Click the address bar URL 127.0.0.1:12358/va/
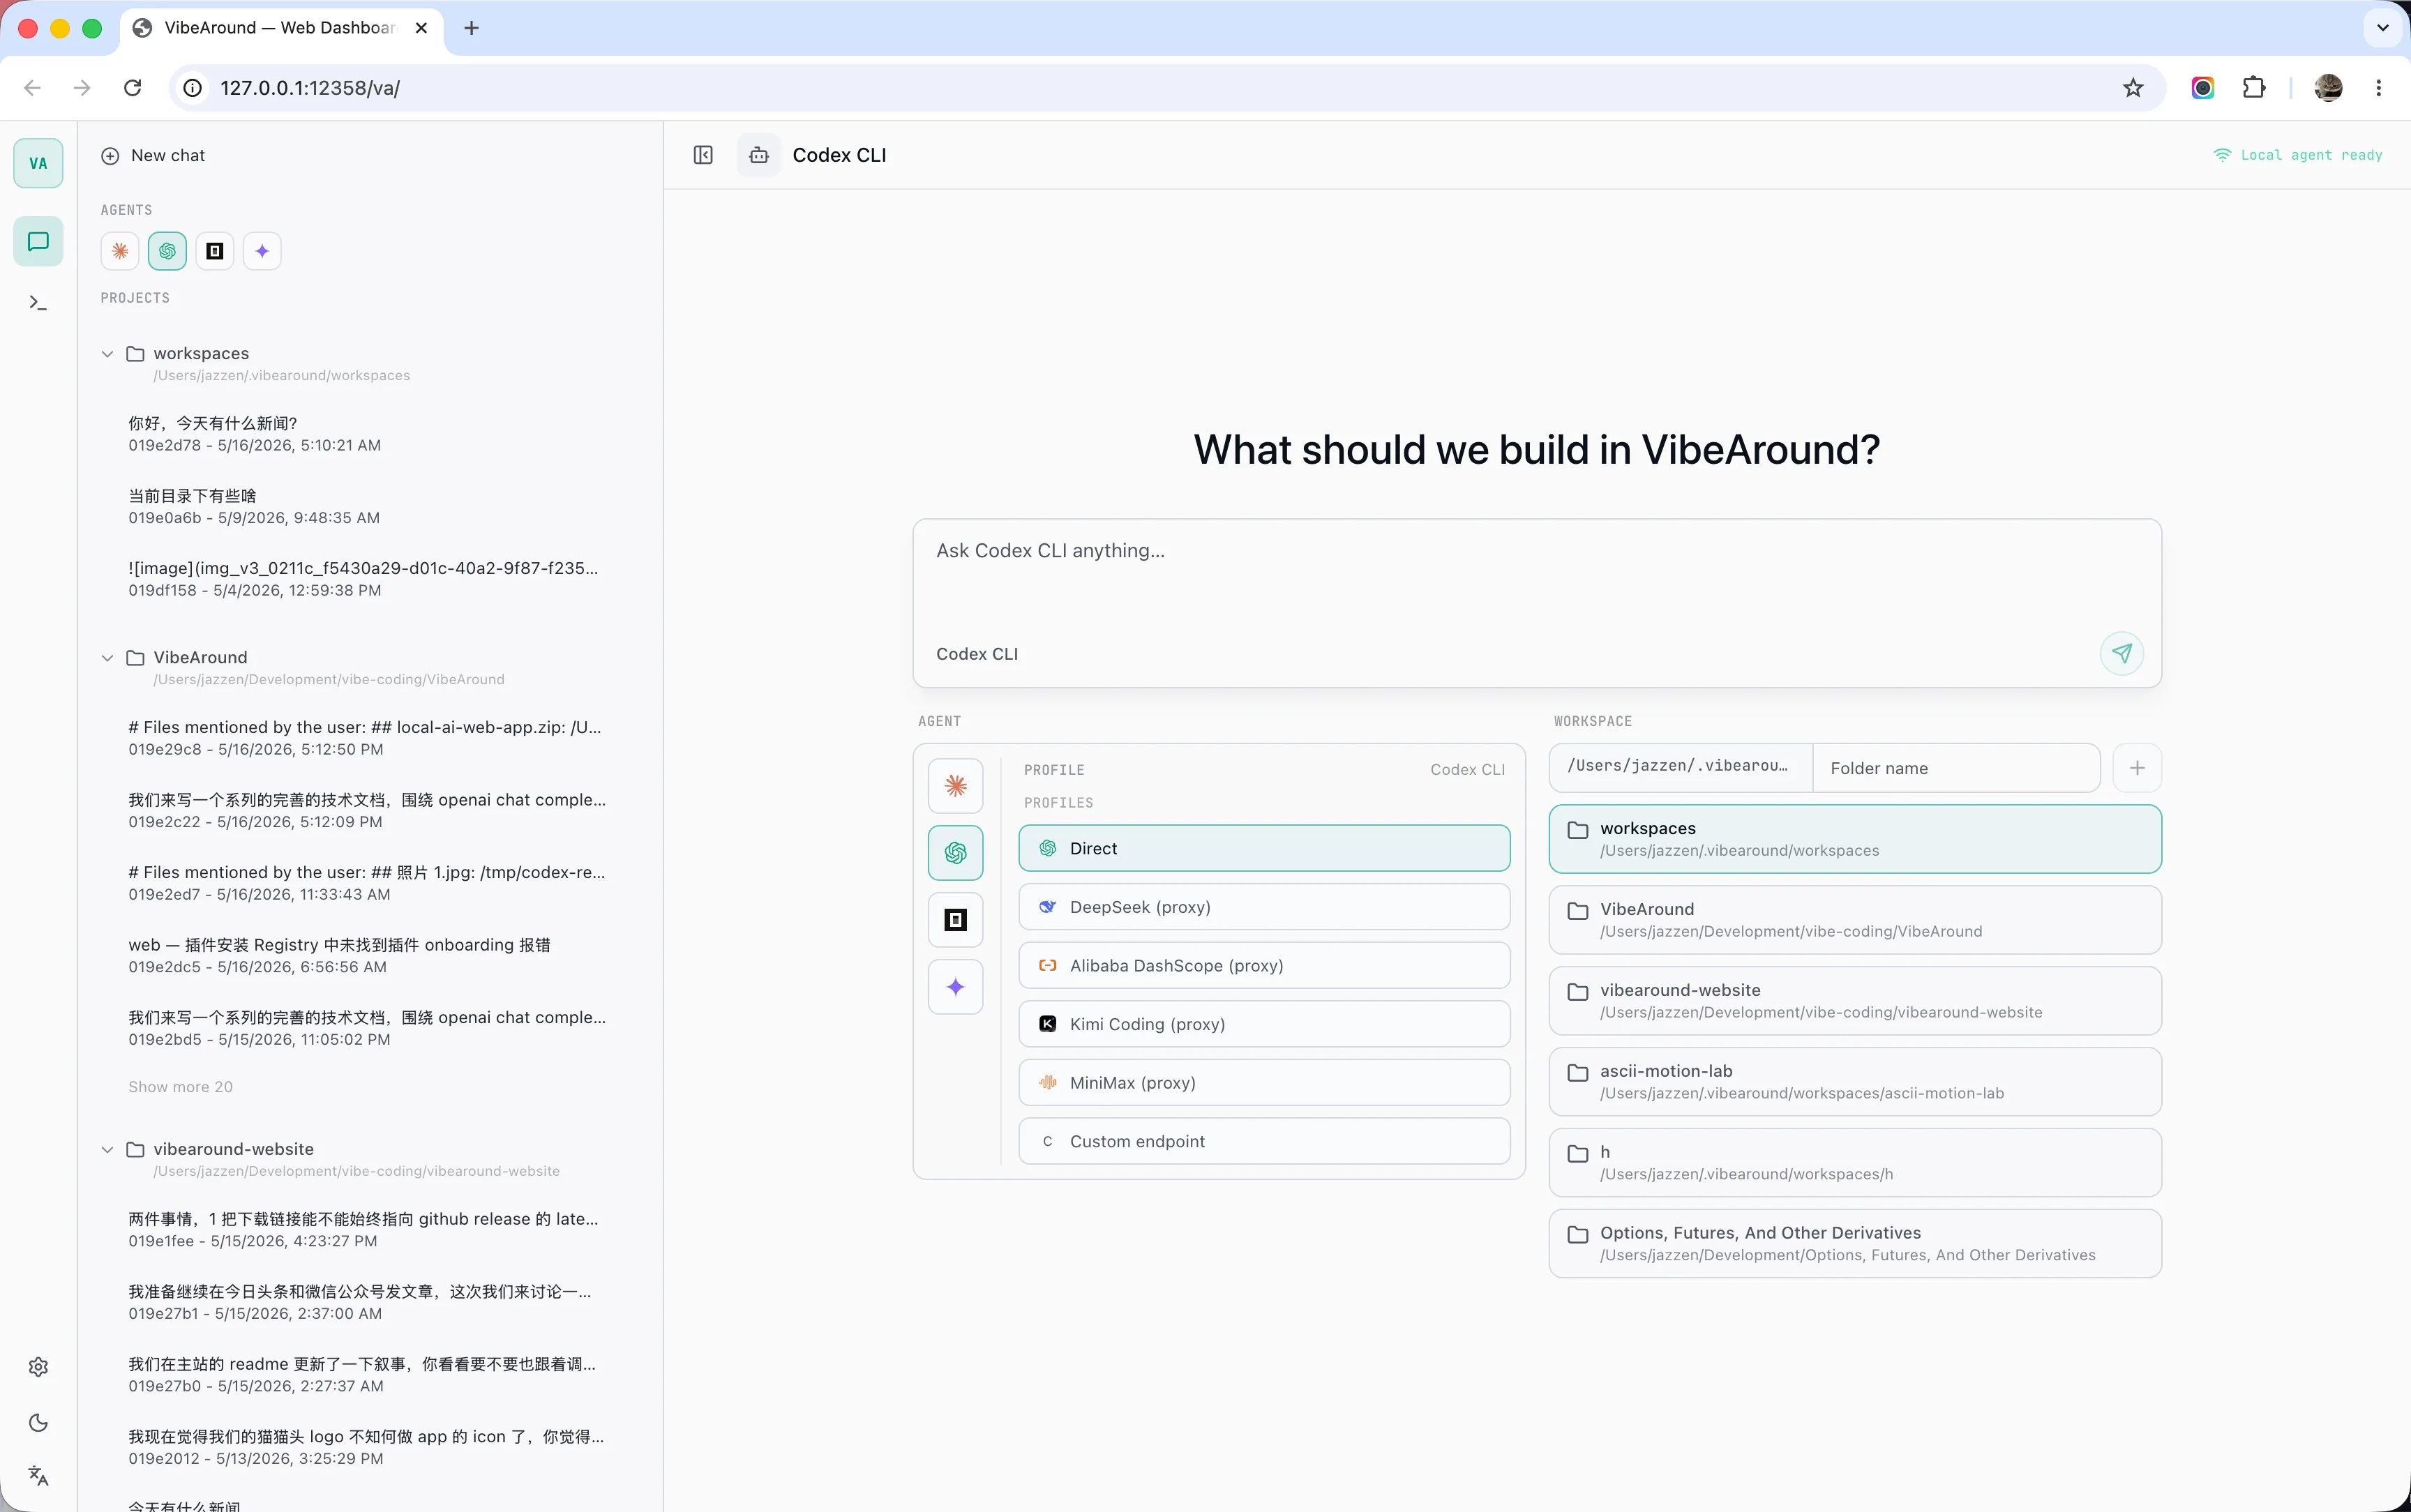2411x1512 pixels. tap(310, 88)
